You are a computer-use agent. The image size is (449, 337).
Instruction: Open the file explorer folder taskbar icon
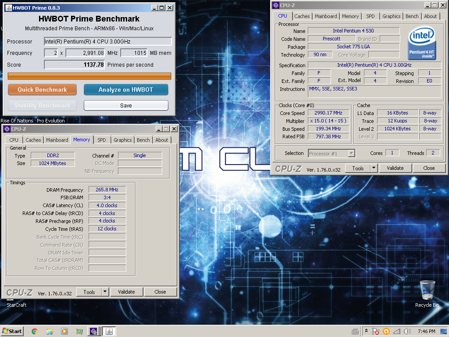[x=50, y=331]
